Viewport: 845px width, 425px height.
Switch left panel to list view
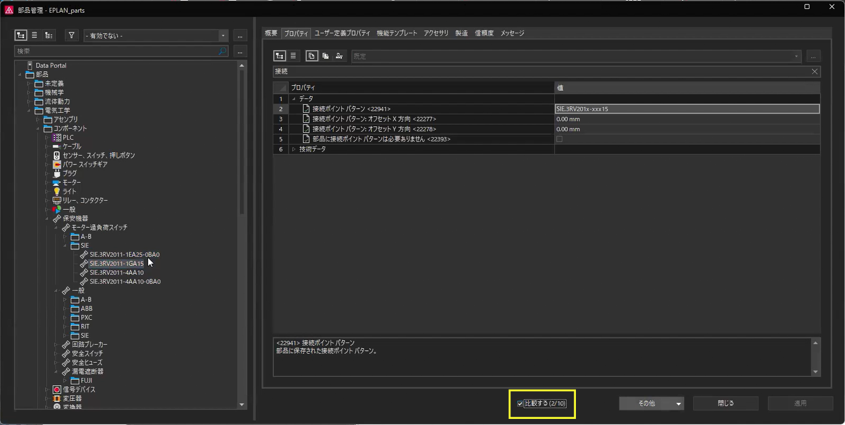click(x=34, y=35)
